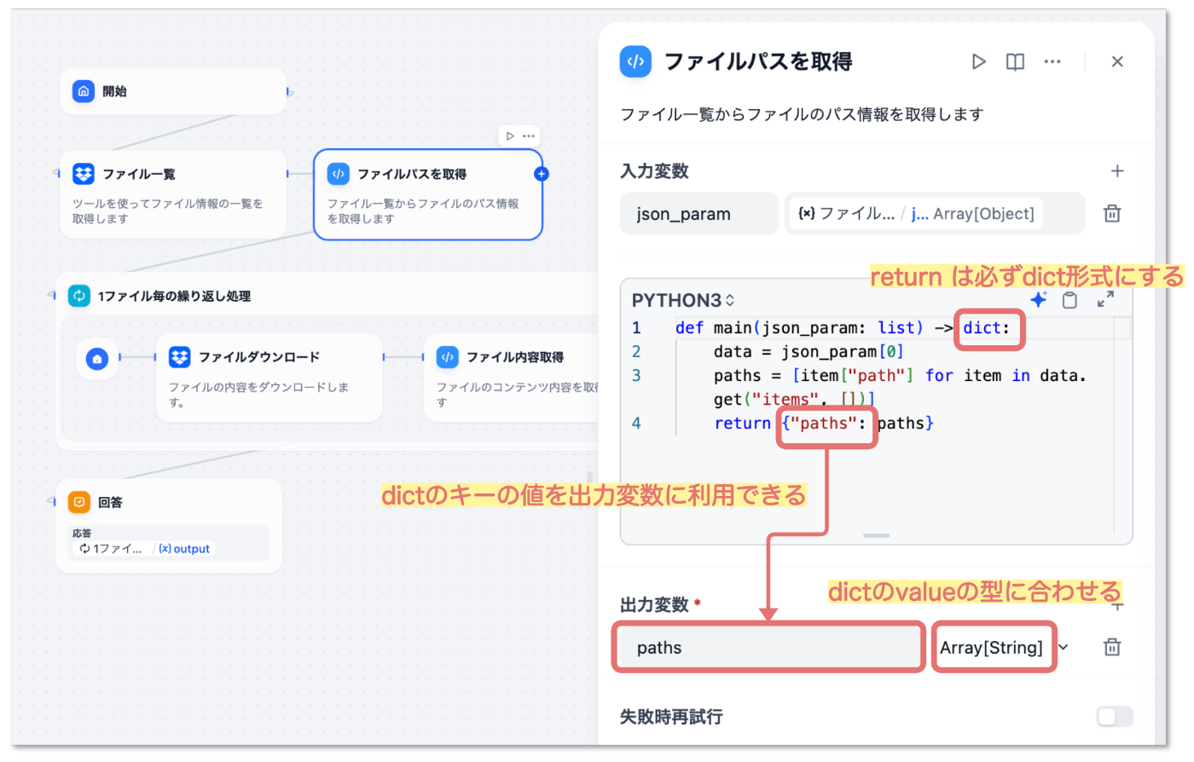Run the selected node from canvas play icon
The height and width of the screenshot is (762, 1194).
510,136
